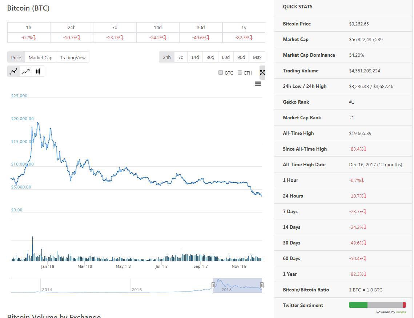Click the Bitcoin/Bitcoin Ratio value
Image resolution: width=414 pixels, height=318 pixels.
pos(365,290)
